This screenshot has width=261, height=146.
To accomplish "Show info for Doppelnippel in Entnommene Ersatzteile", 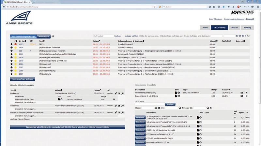I will 178,96.
